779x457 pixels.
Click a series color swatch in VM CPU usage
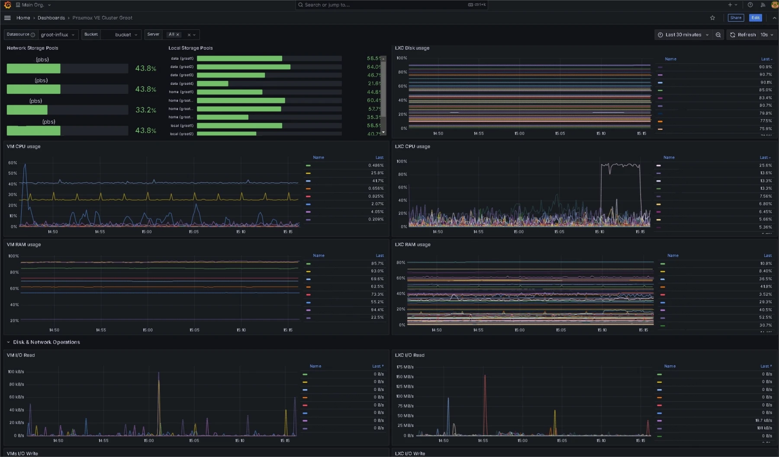coord(309,165)
